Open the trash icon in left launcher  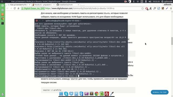pyautogui.click(x=3, y=95)
